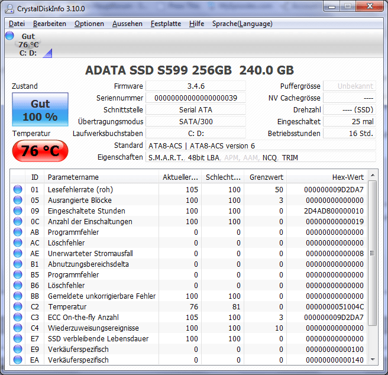Select the row name Wiederzuweisungsereignisse
The height and width of the screenshot is (375, 388).
(x=93, y=328)
